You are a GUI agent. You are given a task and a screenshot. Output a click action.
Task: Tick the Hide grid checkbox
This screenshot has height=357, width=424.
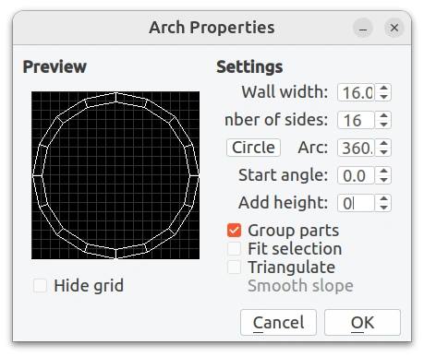[41, 286]
